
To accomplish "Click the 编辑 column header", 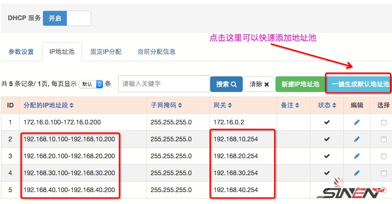I will click(357, 105).
